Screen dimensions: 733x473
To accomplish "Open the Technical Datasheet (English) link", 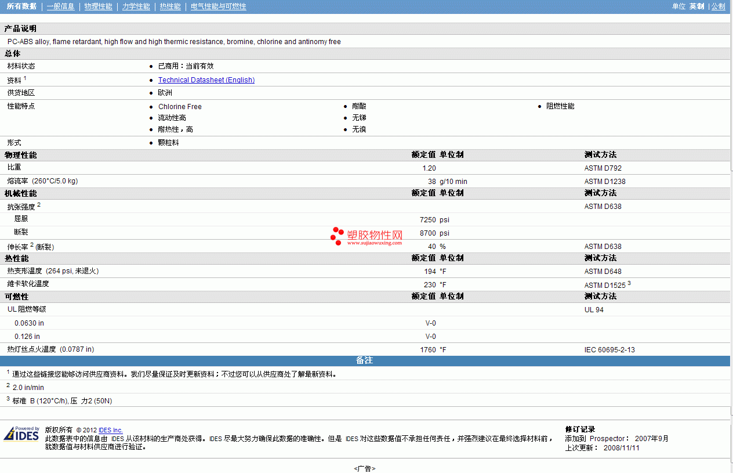I will pos(206,80).
